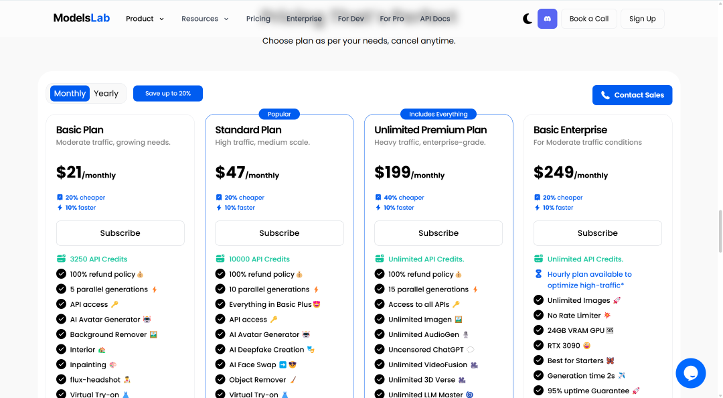Subscribe to the Unlimited Premium Plan
The image size is (723, 398).
point(438,233)
